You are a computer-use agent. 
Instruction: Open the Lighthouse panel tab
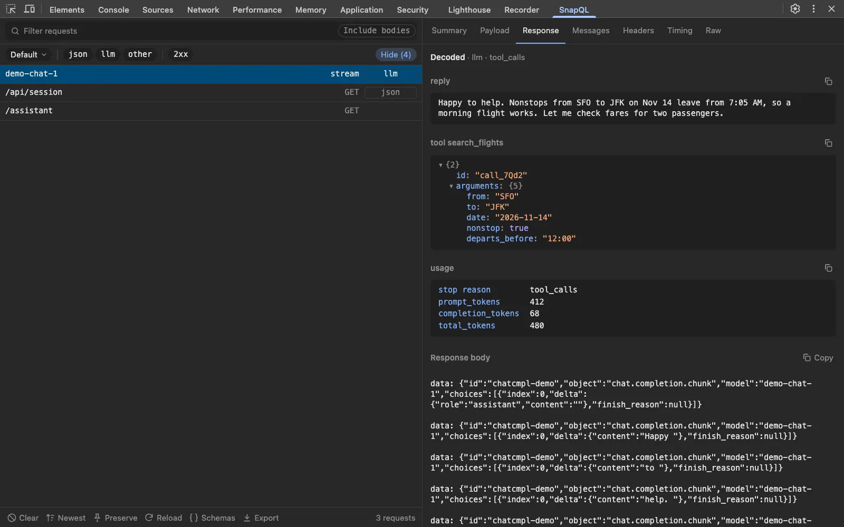(x=469, y=9)
